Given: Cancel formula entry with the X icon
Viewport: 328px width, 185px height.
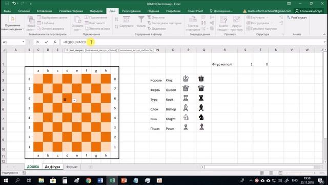Looking at the screenshot, I should click(37, 42).
